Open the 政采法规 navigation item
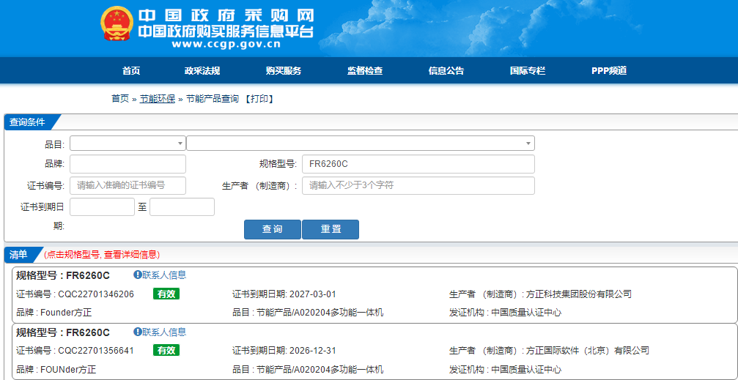This screenshot has width=738, height=380. (x=202, y=71)
